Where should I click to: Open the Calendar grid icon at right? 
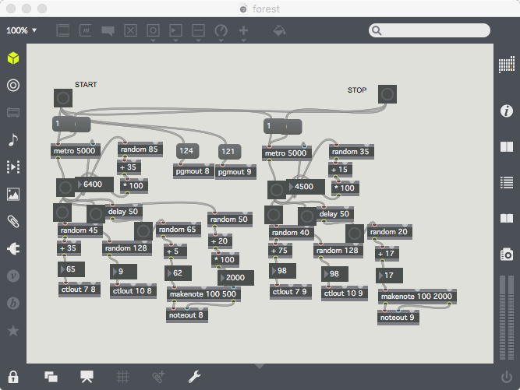tap(507, 65)
